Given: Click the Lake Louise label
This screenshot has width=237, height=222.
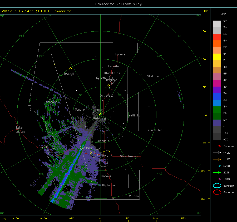Looking at the screenshot, I should pyautogui.click(x=20, y=130).
